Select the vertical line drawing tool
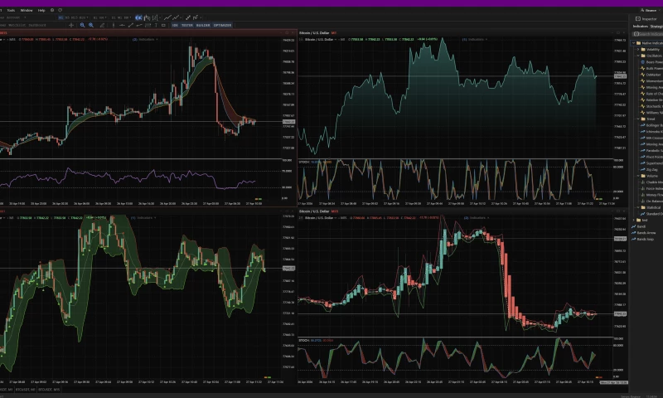 tap(114, 26)
